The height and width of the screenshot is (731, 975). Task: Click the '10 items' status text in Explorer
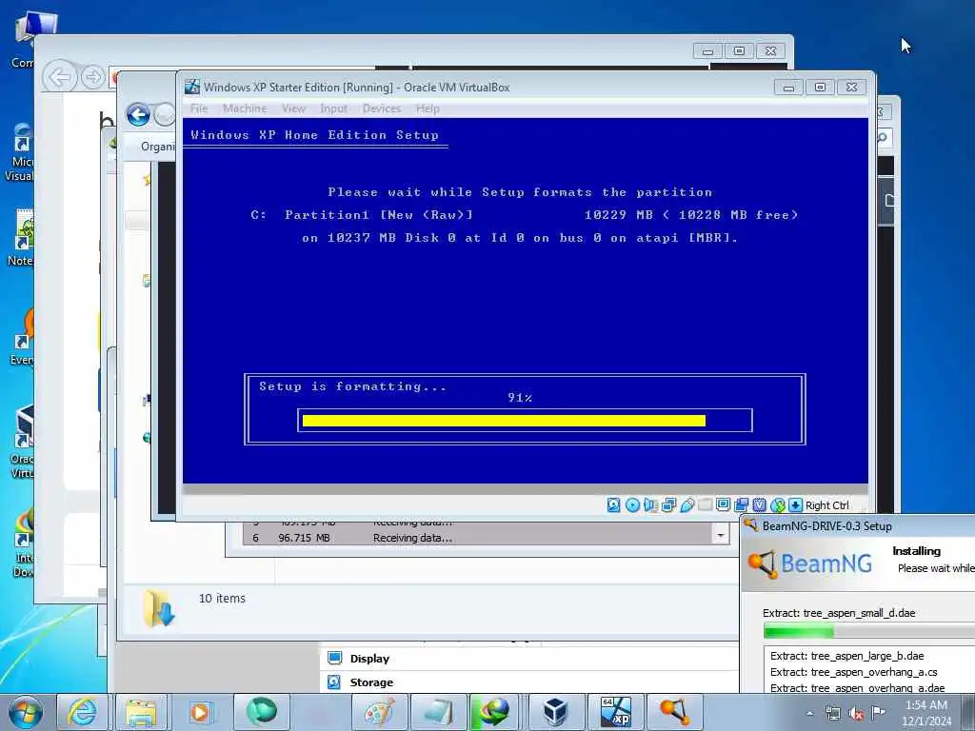click(x=222, y=598)
